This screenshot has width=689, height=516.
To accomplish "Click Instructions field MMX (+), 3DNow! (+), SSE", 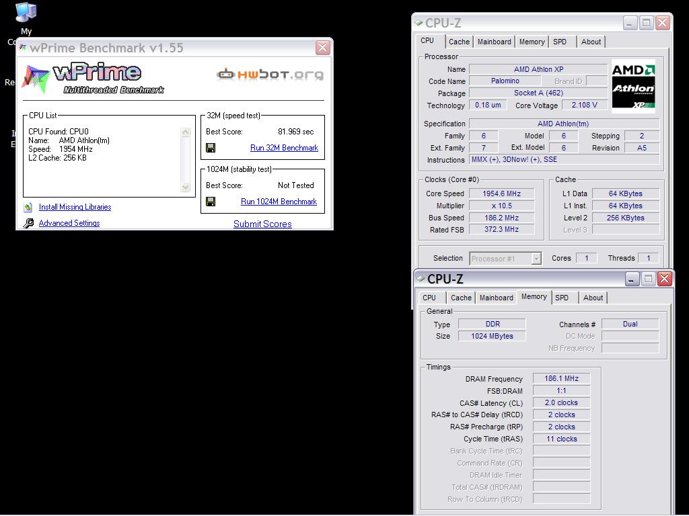I will [565, 160].
